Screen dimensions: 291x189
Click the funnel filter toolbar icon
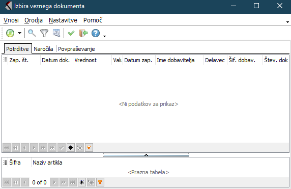pyautogui.click(x=44, y=33)
